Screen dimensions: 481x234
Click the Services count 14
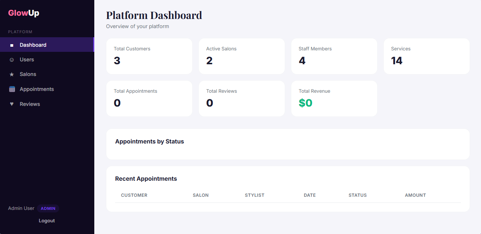click(397, 61)
